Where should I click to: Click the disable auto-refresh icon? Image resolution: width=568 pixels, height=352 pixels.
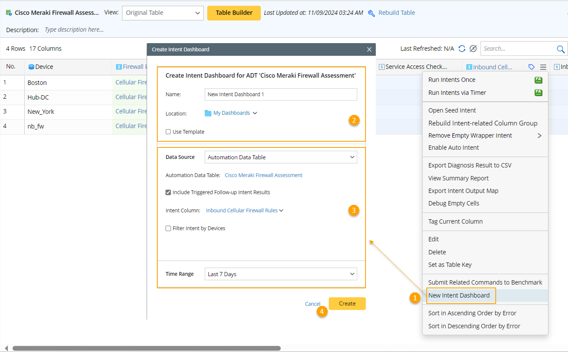[x=473, y=49]
